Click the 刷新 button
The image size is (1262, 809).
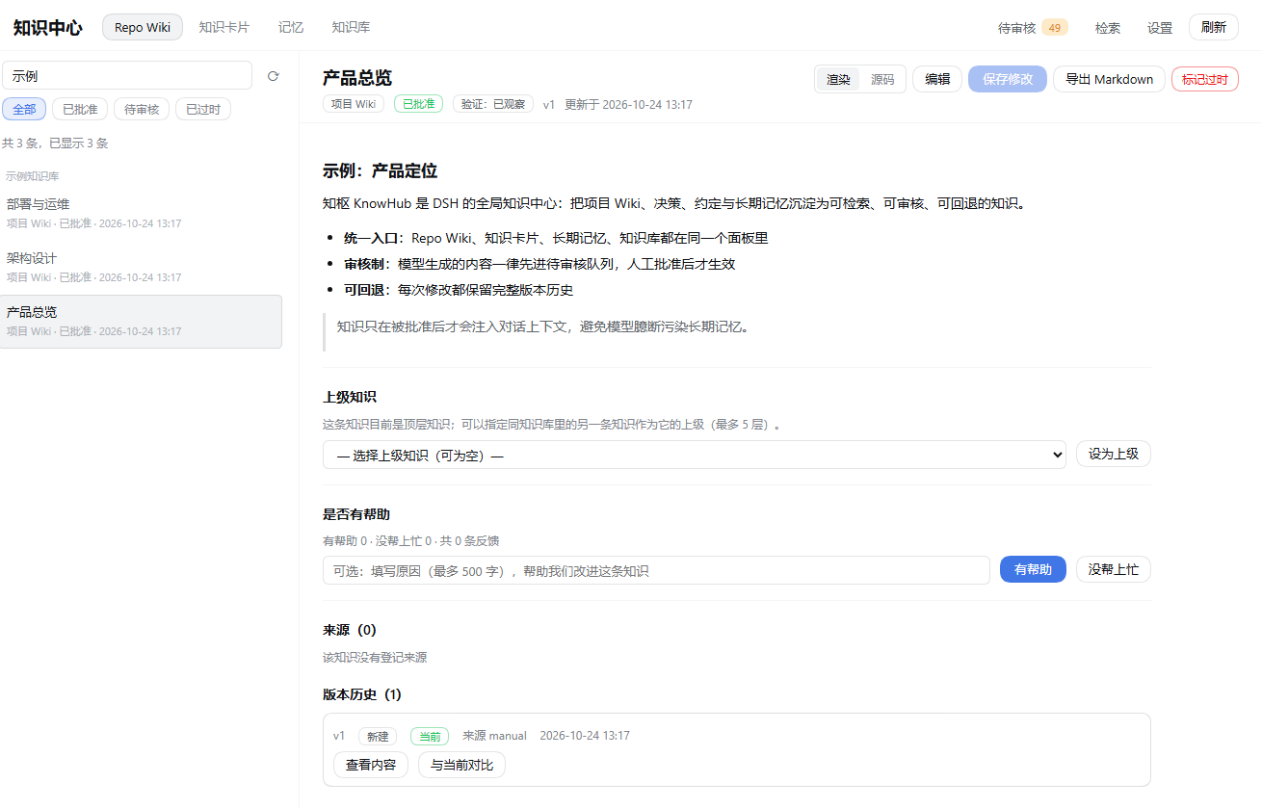click(1214, 27)
